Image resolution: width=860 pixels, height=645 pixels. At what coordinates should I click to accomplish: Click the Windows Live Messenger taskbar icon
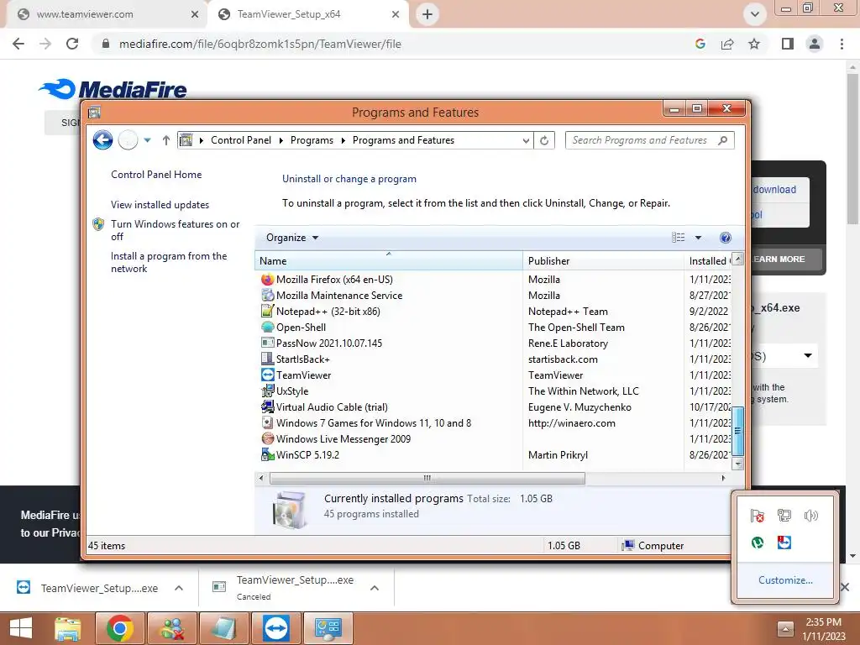[x=171, y=628]
